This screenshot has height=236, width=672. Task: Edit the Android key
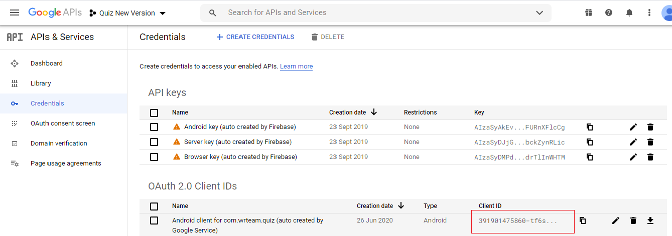pyautogui.click(x=633, y=127)
